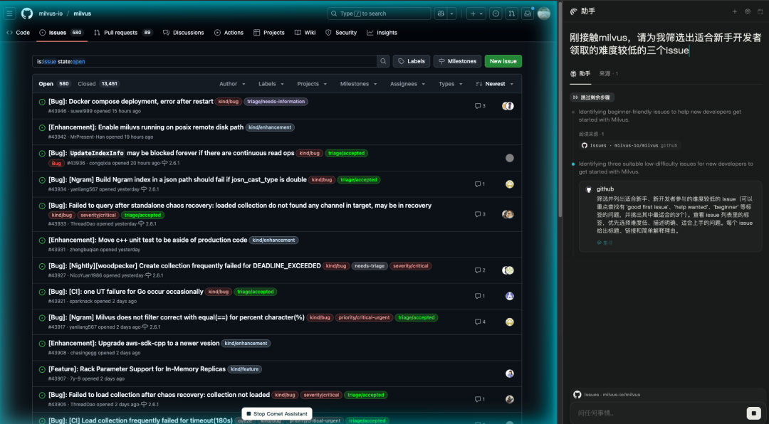Screen dimensions: 769x424
Task: Change the Newest sort order dropdown
Action: point(494,84)
